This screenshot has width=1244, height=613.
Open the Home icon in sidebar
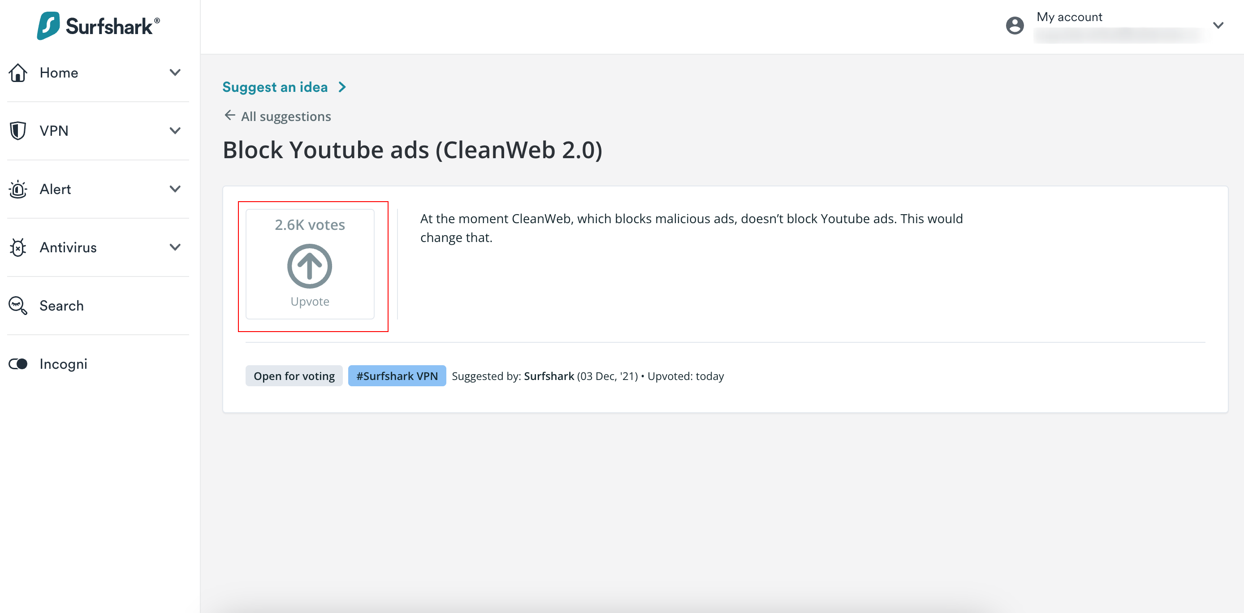click(18, 73)
